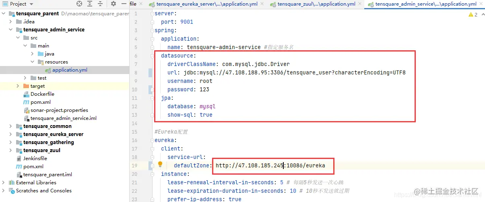Viewport: 485px width, 202px height.
Task: Expand the tensquare_zuul module
Action: [11, 150]
